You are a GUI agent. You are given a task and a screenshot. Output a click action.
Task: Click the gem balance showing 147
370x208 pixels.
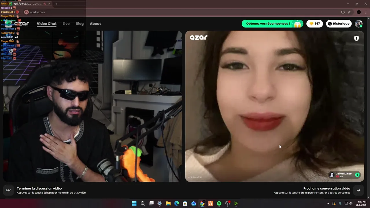315,24
